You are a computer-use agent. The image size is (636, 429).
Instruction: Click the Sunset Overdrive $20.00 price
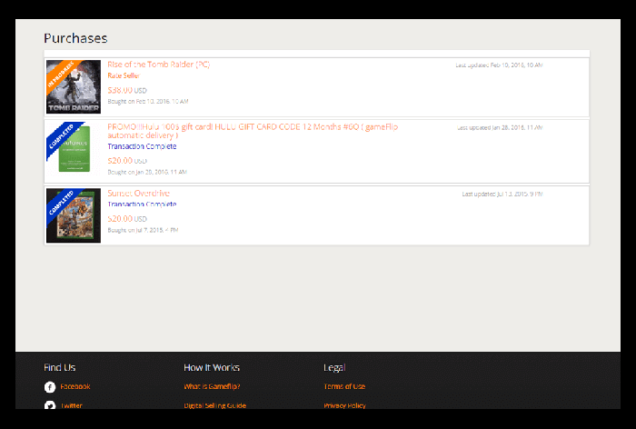(x=126, y=219)
